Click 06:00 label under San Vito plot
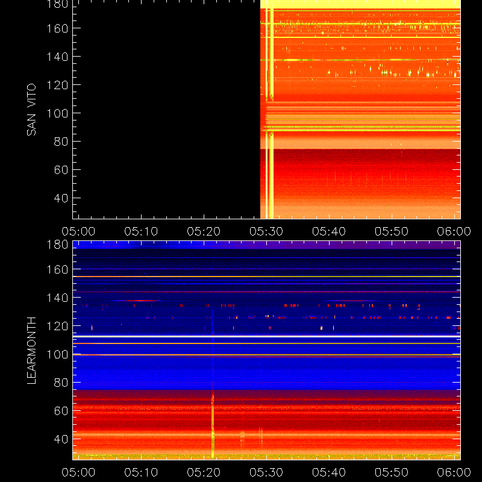Image resolution: width=482 pixels, height=482 pixels. click(454, 231)
